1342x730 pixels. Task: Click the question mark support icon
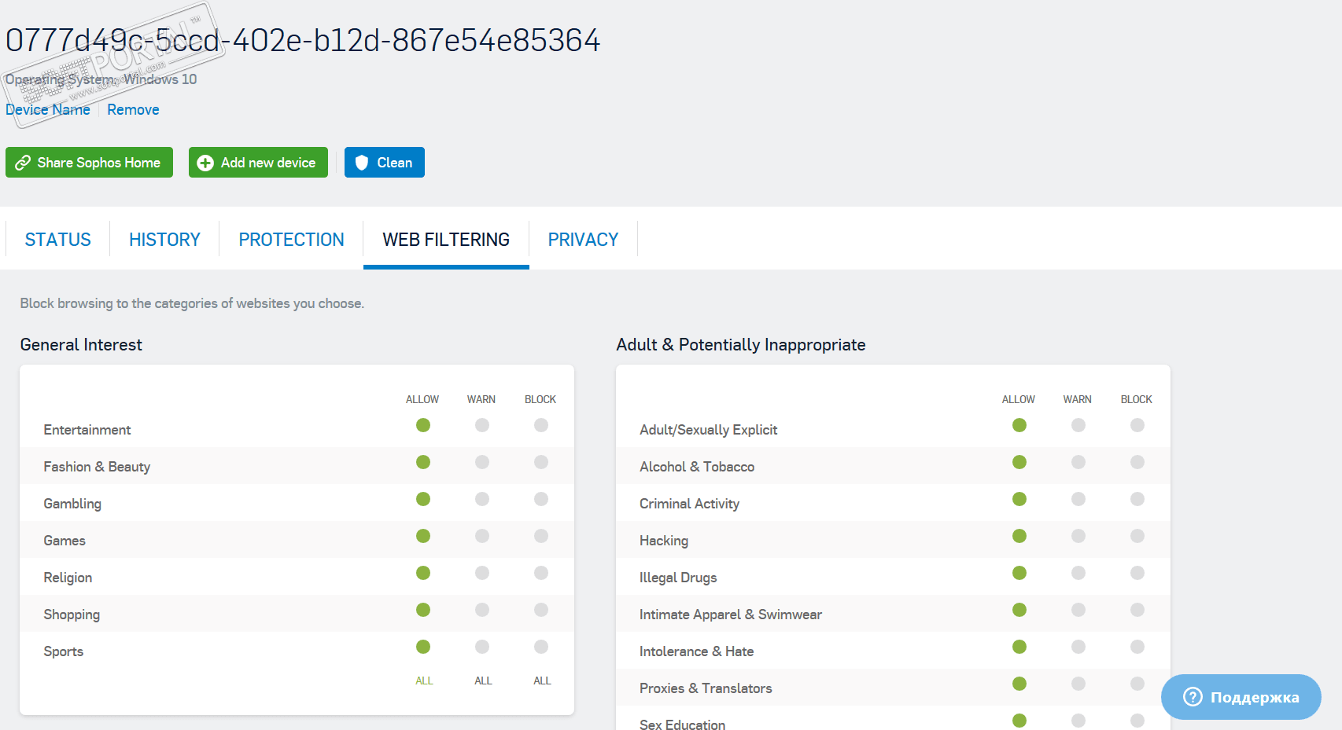(x=1193, y=697)
